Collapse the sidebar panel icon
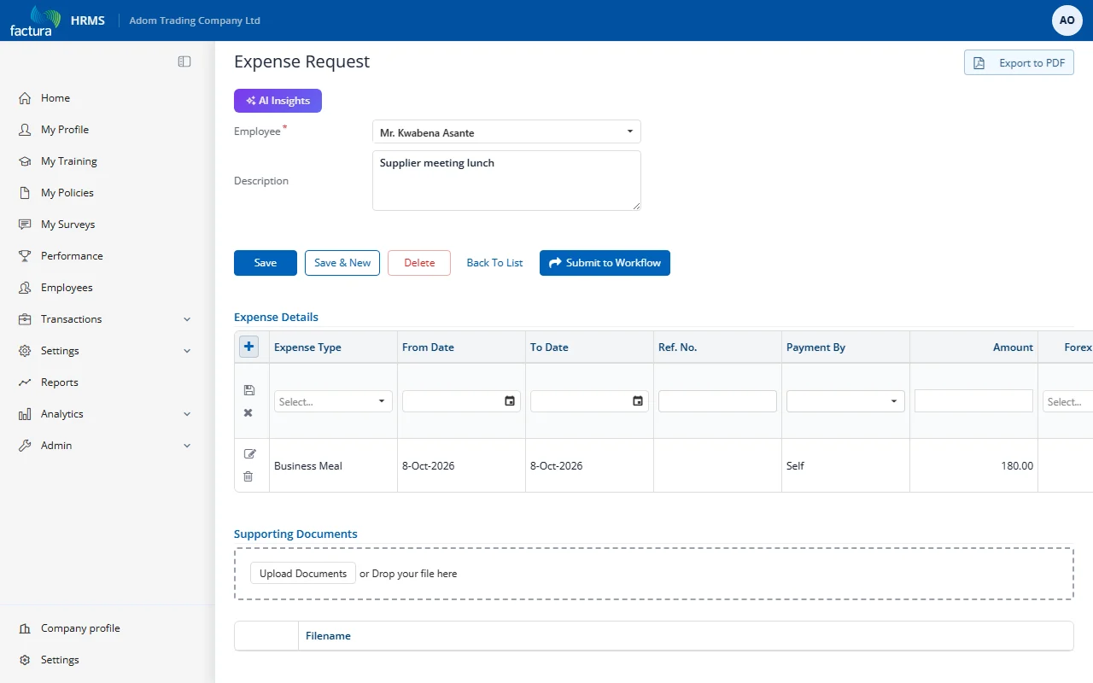The height and width of the screenshot is (683, 1093). coord(184,61)
